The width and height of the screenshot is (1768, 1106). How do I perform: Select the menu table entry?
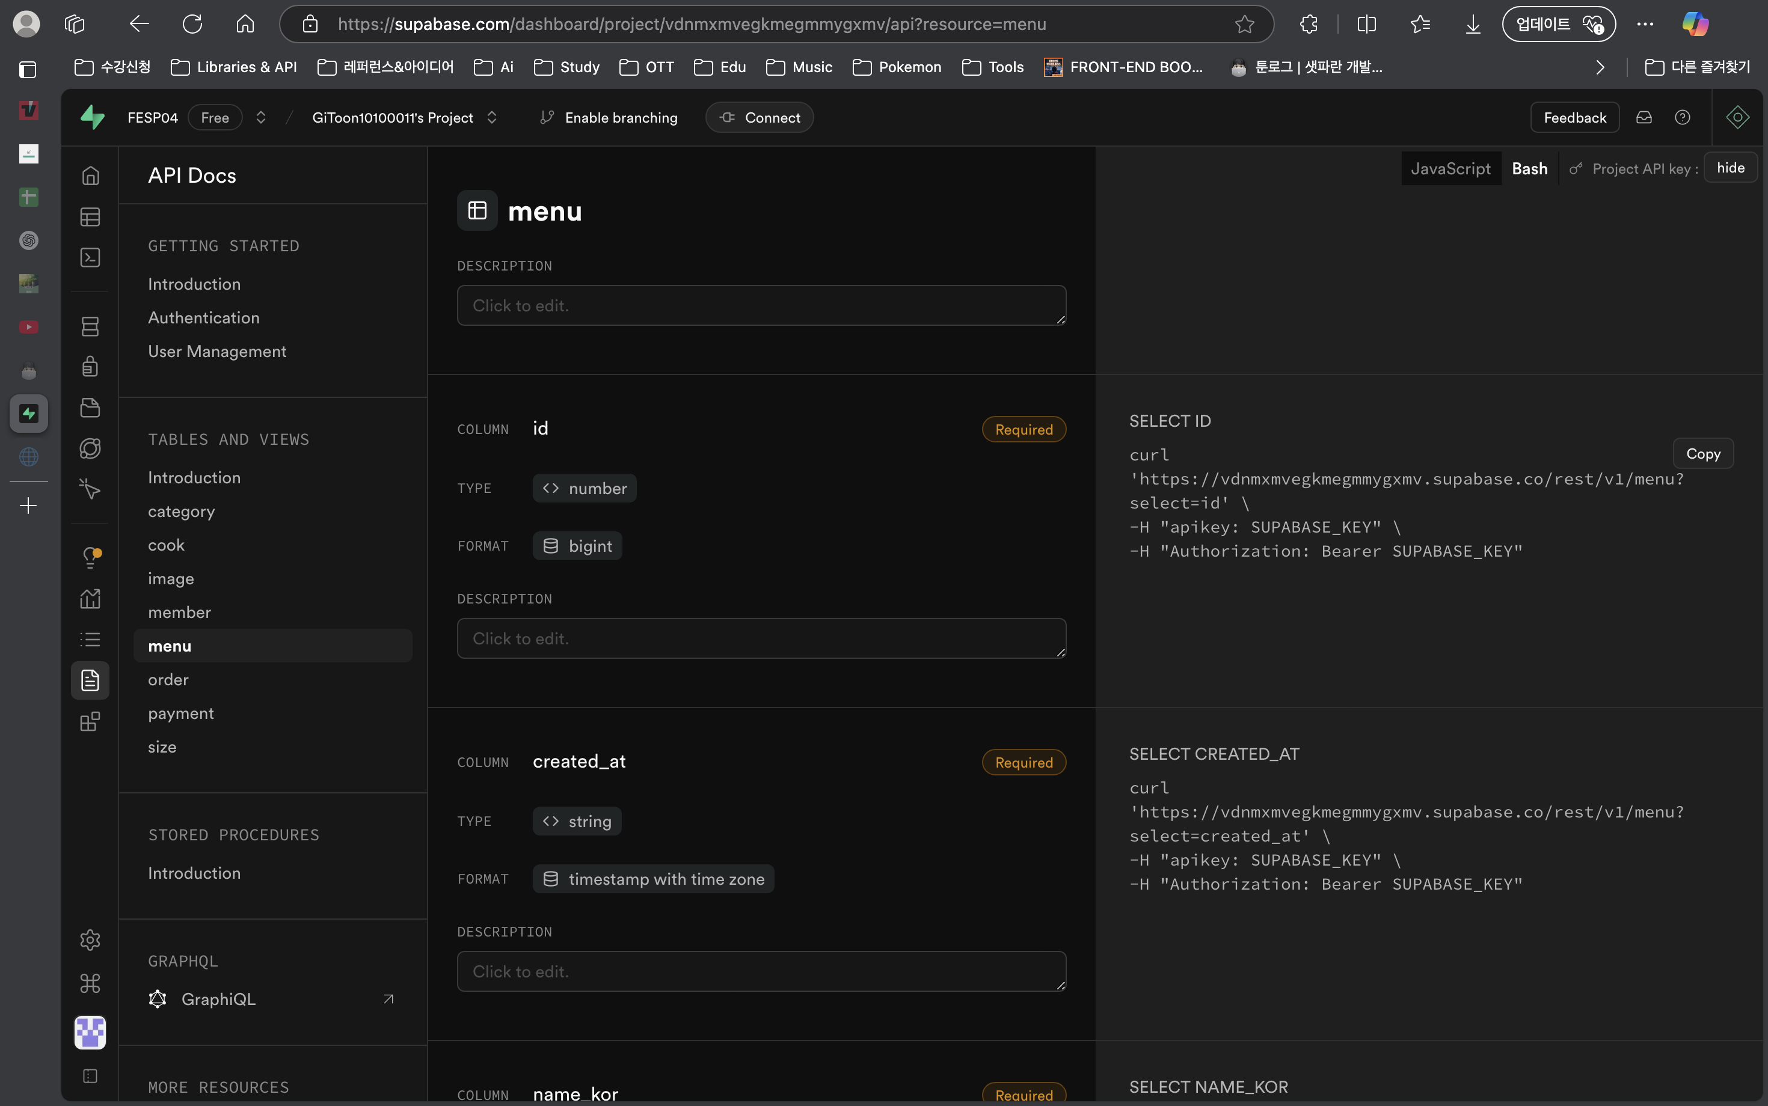point(273,646)
